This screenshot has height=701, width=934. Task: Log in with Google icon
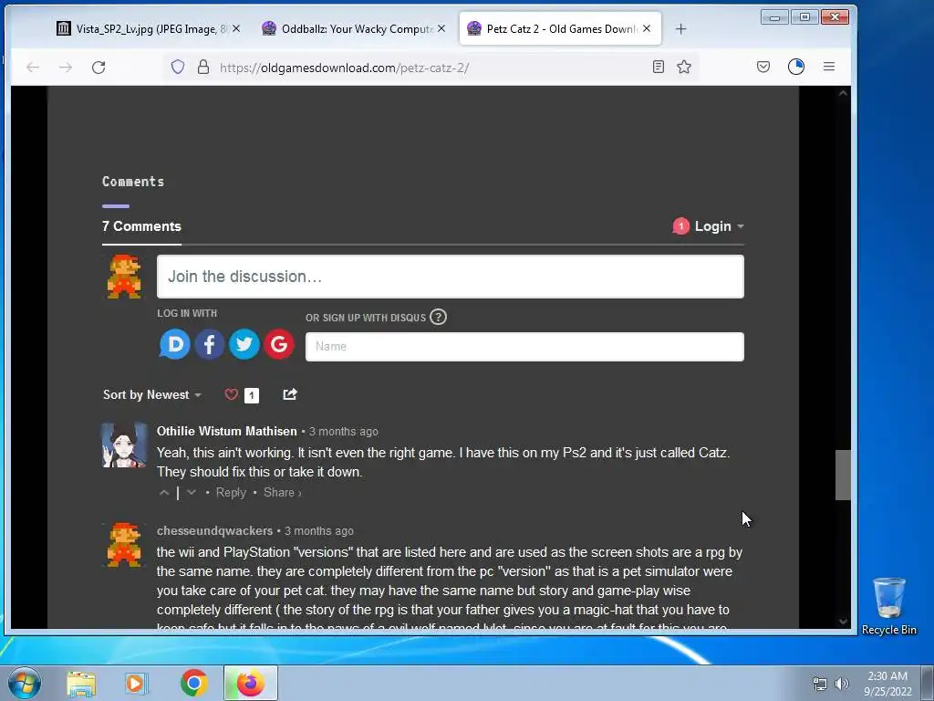[279, 344]
